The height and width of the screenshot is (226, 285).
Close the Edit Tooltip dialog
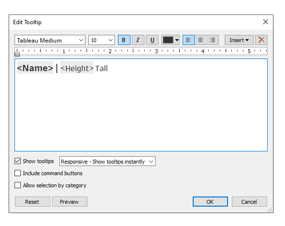pyautogui.click(x=266, y=22)
